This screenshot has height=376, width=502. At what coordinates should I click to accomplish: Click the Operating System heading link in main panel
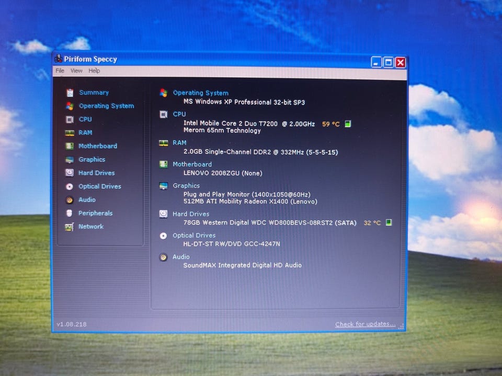[201, 93]
